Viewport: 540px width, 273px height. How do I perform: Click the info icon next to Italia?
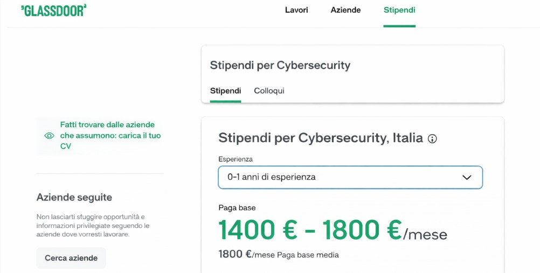(432, 139)
